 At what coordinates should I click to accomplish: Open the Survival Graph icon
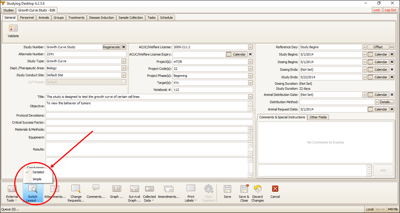134,189
